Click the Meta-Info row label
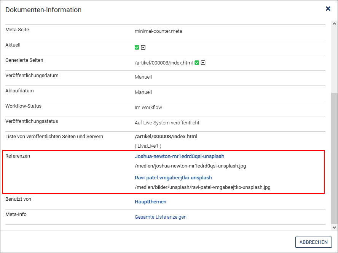Screen dimensions: 338x253 pyautogui.click(x=16, y=214)
